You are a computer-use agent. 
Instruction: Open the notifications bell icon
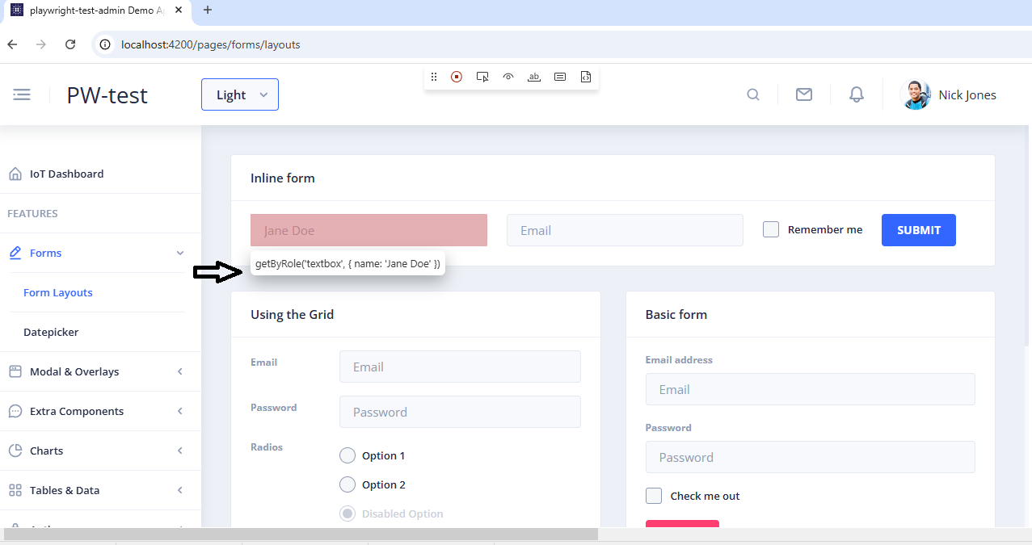[857, 94]
